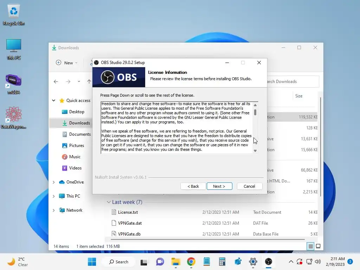Cancel the OBS Studio installation
Image resolution: width=360 pixels, height=270 pixels.
point(249,186)
